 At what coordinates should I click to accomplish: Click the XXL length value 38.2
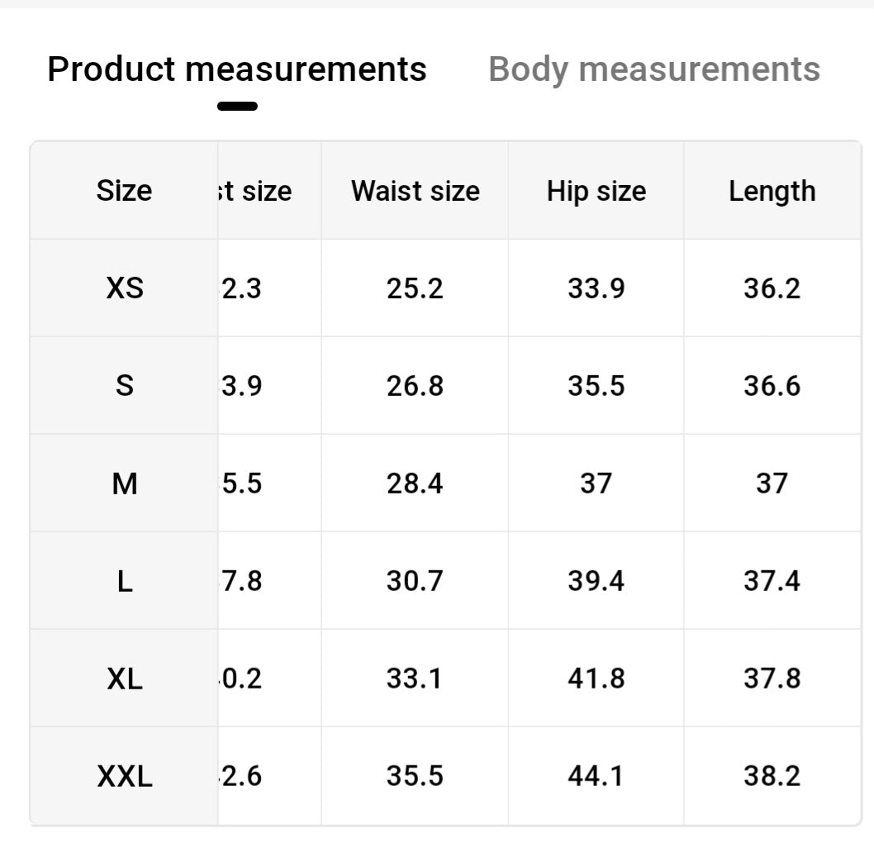(x=772, y=776)
